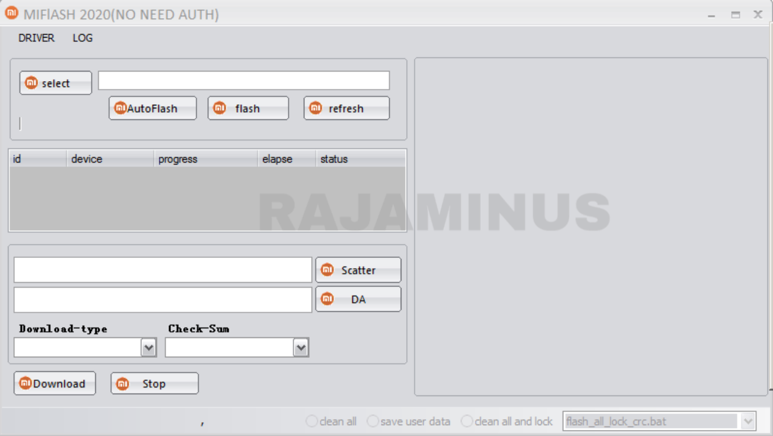Screen dimensions: 773x436
Task: Click the Check-Sum label
Action: [x=199, y=329]
